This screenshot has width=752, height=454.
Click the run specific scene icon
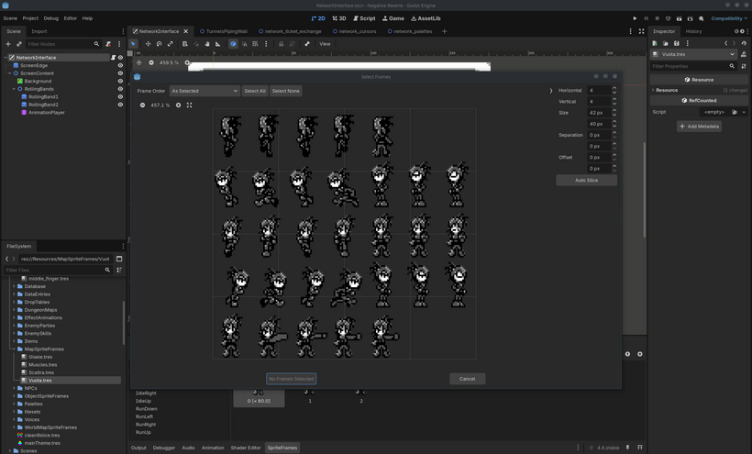click(x=691, y=18)
